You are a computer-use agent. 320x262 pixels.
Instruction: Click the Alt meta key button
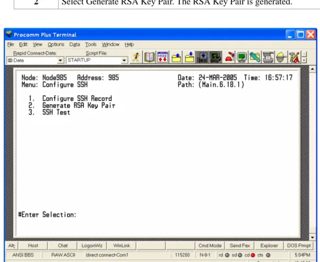click(x=12, y=246)
